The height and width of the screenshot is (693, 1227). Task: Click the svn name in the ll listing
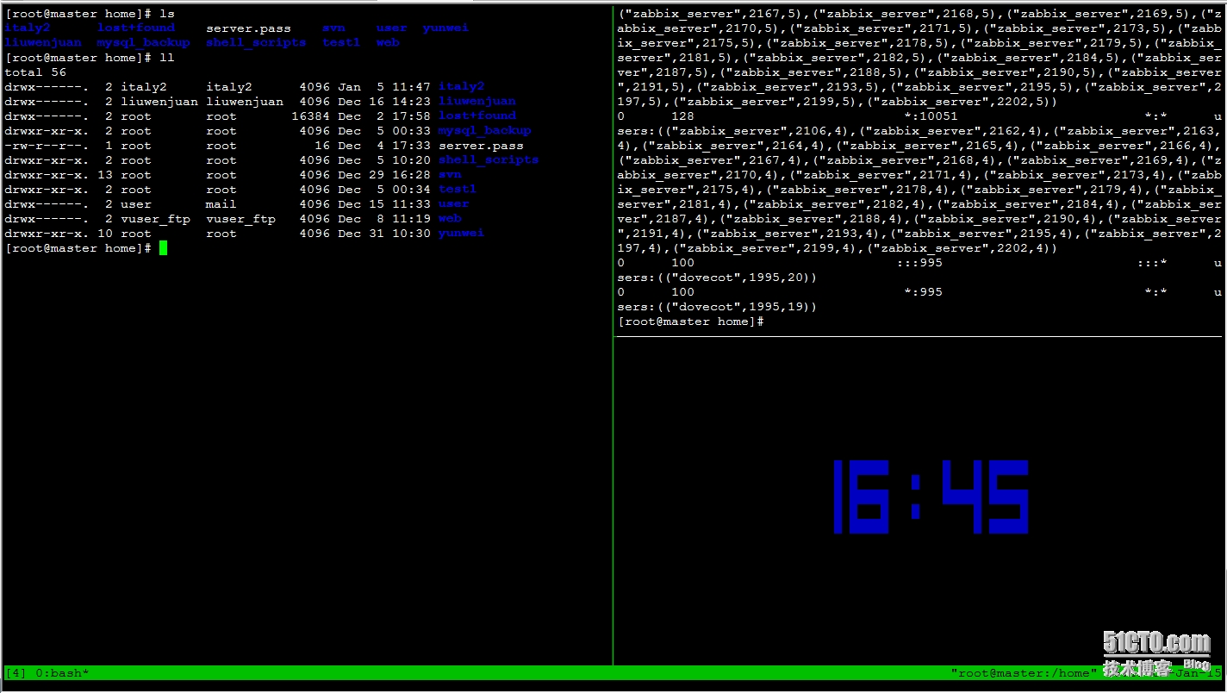tap(450, 174)
